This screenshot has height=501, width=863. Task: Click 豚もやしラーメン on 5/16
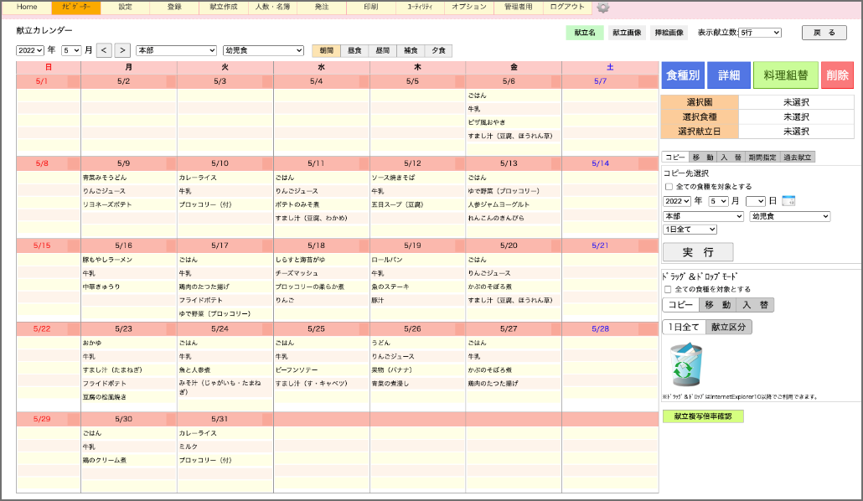pos(107,260)
